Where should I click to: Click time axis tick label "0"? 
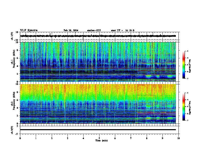click(20, 138)
